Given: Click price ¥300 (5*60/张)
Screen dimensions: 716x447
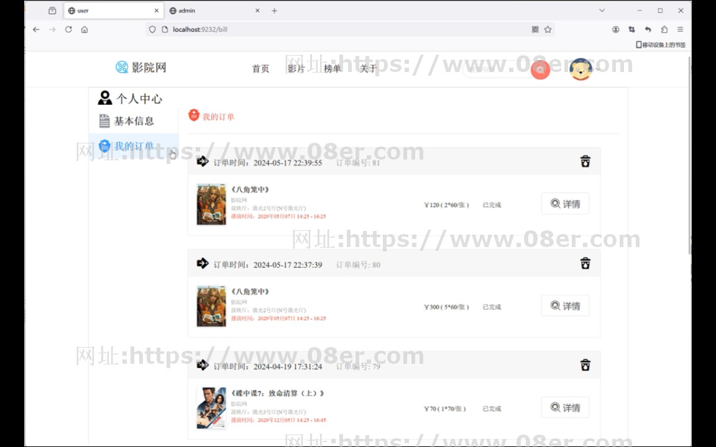Looking at the screenshot, I should 446,307.
